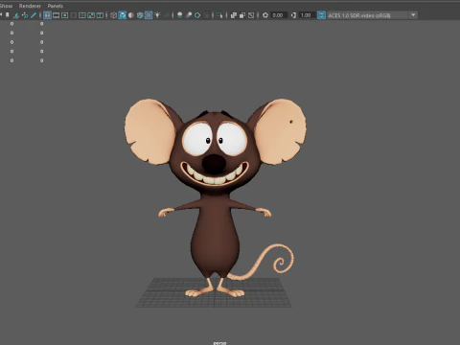The image size is (460, 345).
Task: Toggle Textured display mode
Action: click(x=149, y=15)
